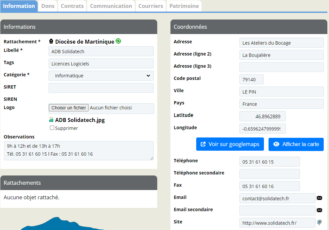Click the house icon before Diocèse de Martinique
Viewport: 329px width, 230px height.
click(51, 41)
